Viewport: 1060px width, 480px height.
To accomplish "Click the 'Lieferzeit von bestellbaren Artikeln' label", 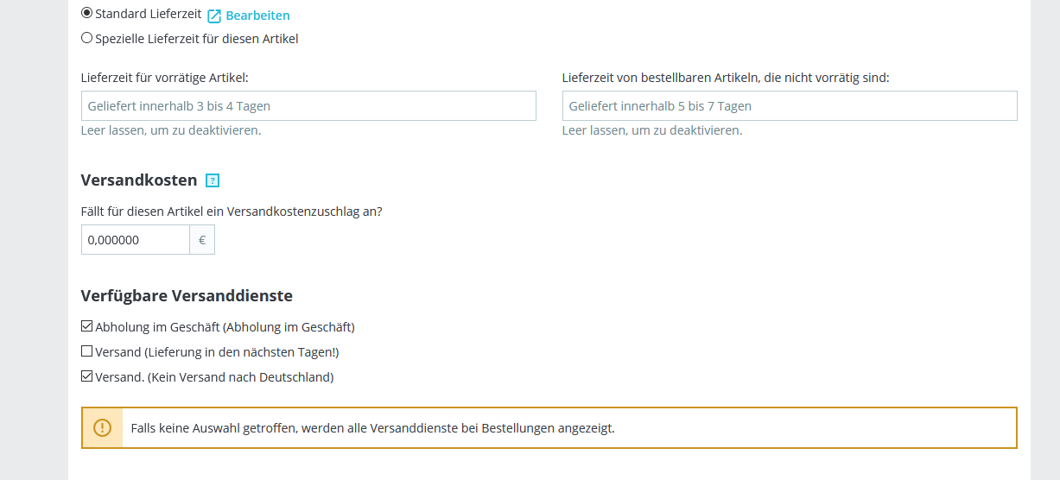I will tap(726, 78).
